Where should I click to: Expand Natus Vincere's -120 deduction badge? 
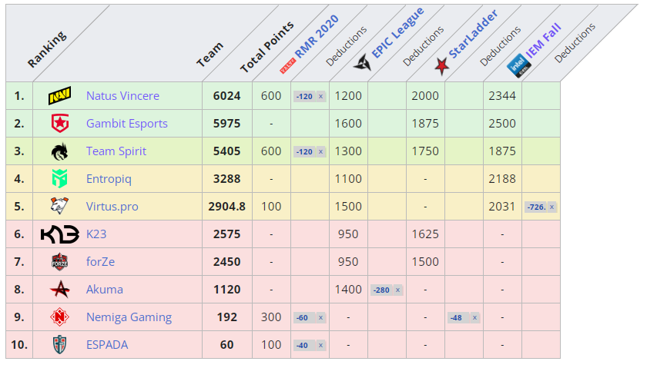[310, 97]
